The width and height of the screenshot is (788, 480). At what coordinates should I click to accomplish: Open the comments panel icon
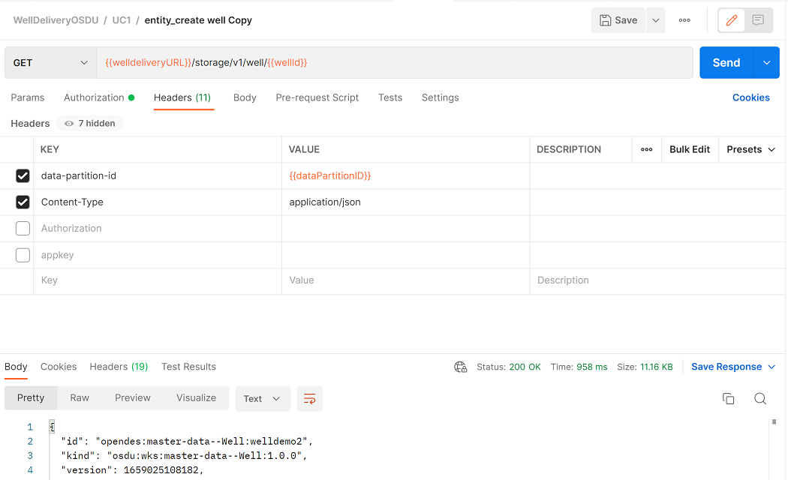pyautogui.click(x=758, y=20)
